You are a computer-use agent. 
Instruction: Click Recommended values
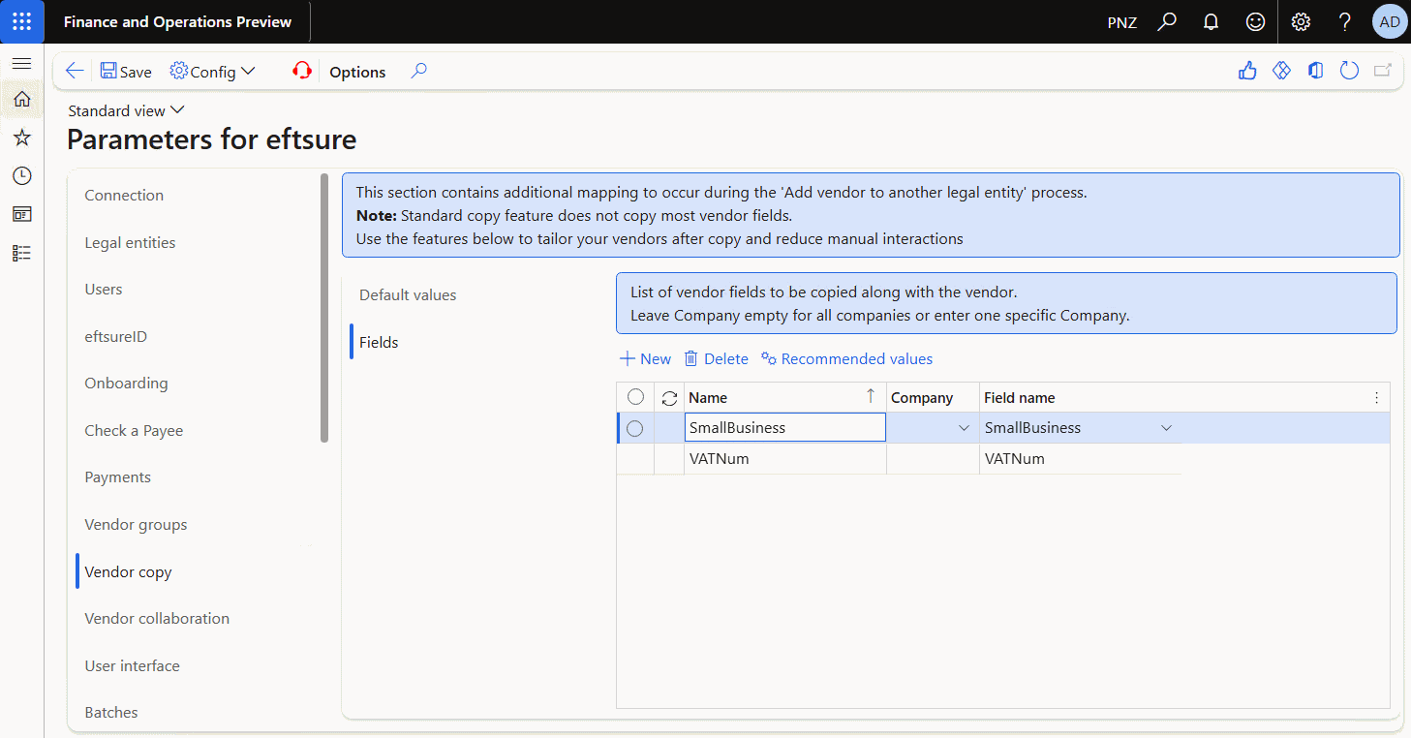(846, 358)
